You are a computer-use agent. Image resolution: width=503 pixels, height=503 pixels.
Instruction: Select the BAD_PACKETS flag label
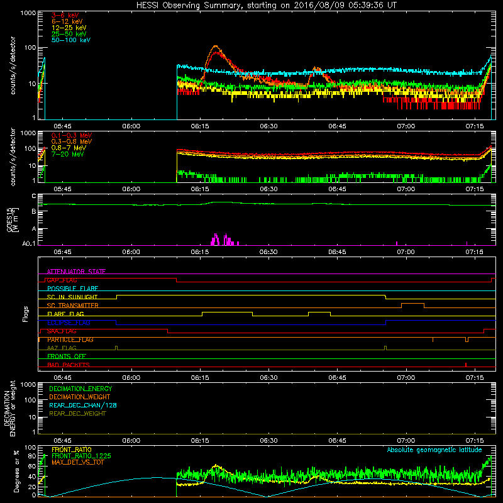click(x=69, y=365)
